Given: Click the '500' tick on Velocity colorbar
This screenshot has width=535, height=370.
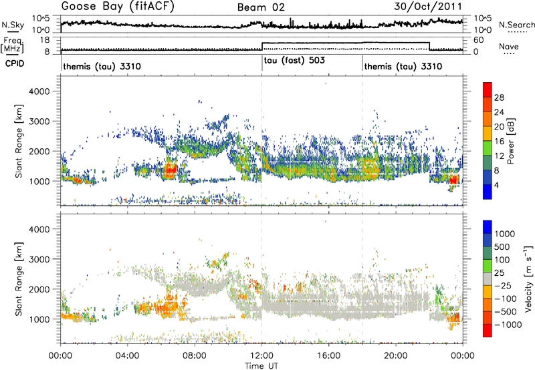Looking at the screenshot, I should pos(502,247).
